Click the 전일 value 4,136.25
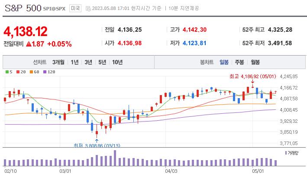The height and width of the screenshot is (178, 307). pyautogui.click(x=129, y=30)
